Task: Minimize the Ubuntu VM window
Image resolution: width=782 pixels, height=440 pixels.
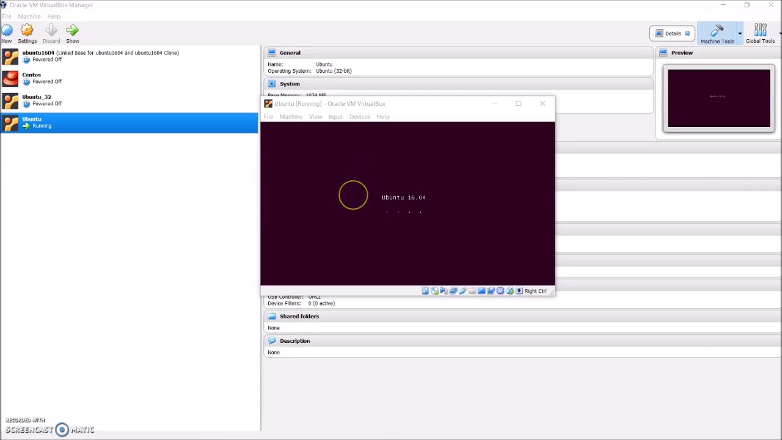Action: (x=495, y=103)
